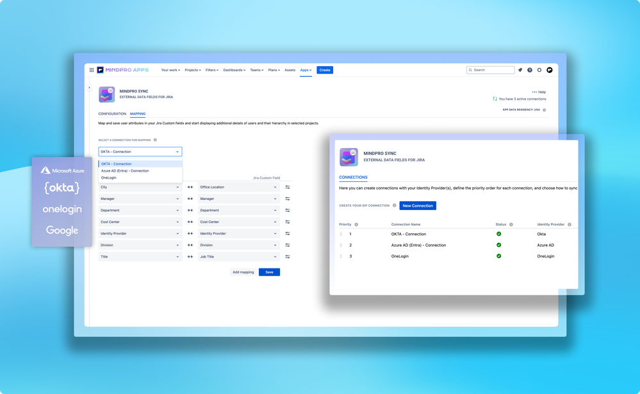Click the mapping arrows icon in the City row
The height and width of the screenshot is (394, 640).
pyautogui.click(x=190, y=187)
